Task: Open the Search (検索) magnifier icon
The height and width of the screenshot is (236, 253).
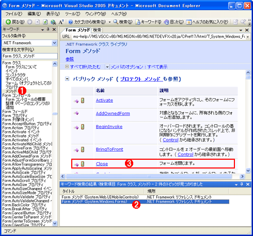Action: [x=116, y=22]
